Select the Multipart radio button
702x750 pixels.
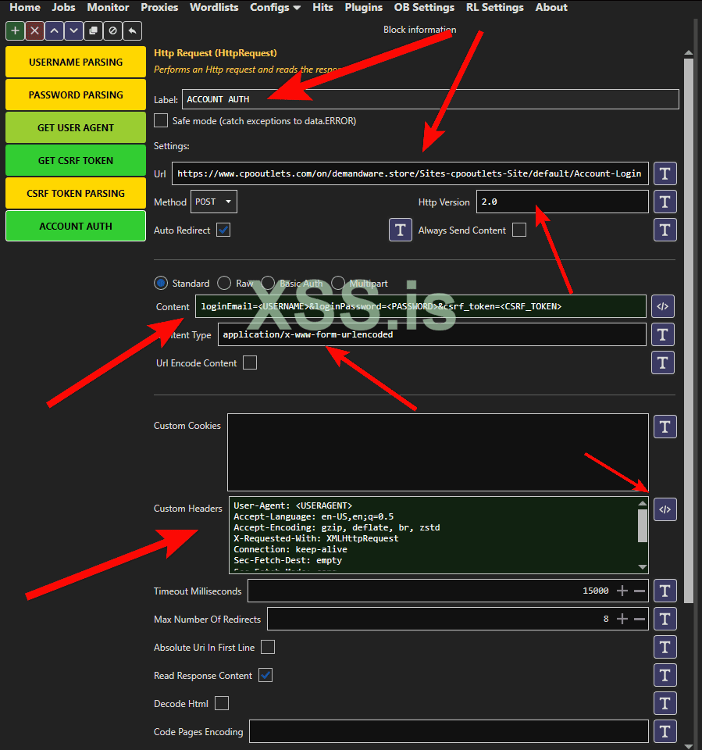(x=338, y=283)
